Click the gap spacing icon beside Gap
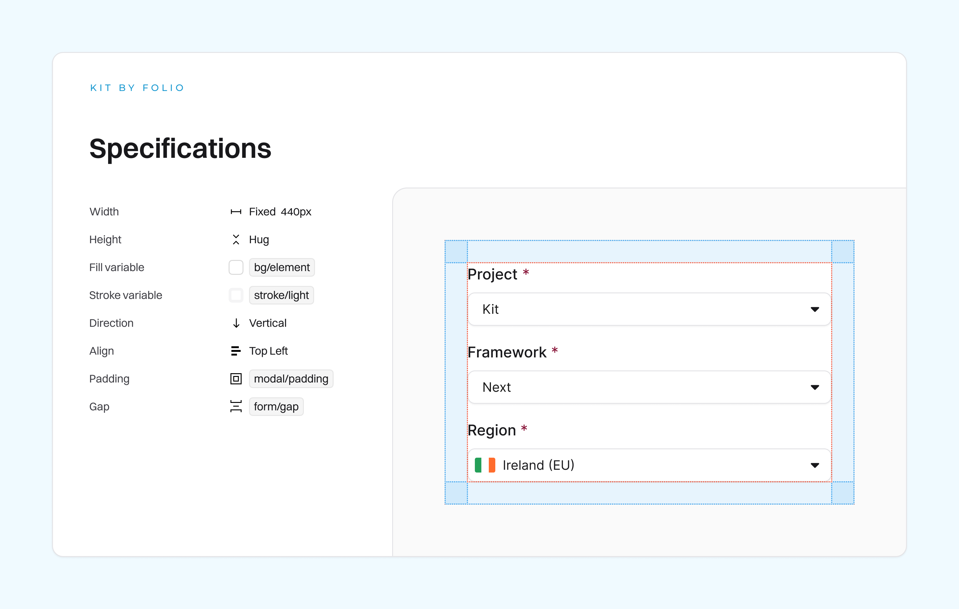Screen dimensions: 959x609 (x=236, y=407)
